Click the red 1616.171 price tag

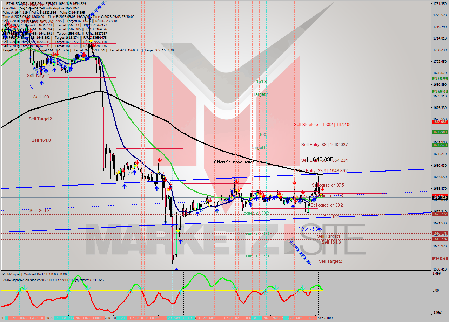[x=440, y=233]
